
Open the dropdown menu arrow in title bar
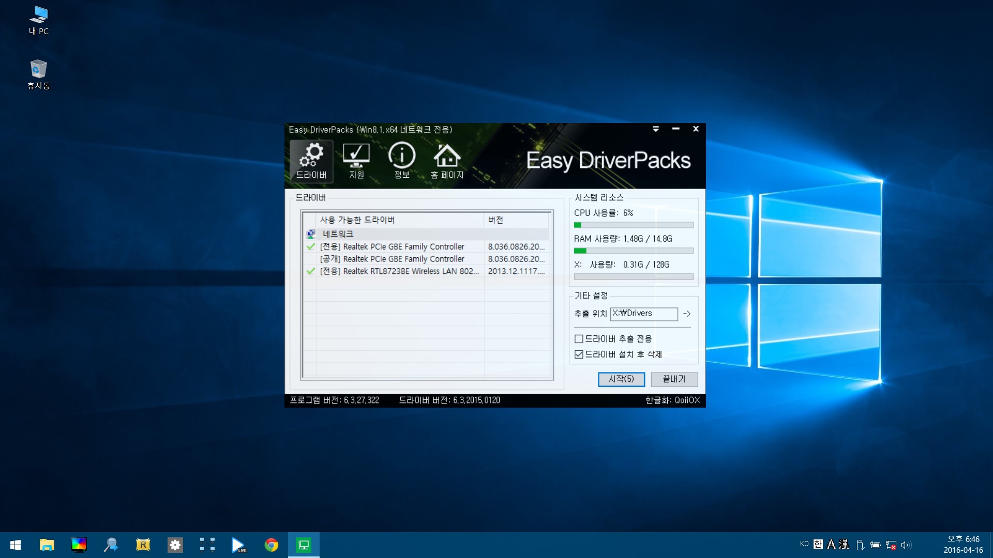(x=656, y=129)
